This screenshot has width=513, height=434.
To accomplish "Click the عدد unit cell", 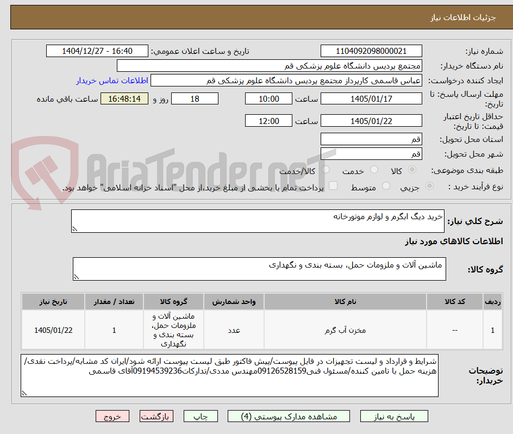I will (x=234, y=330).
